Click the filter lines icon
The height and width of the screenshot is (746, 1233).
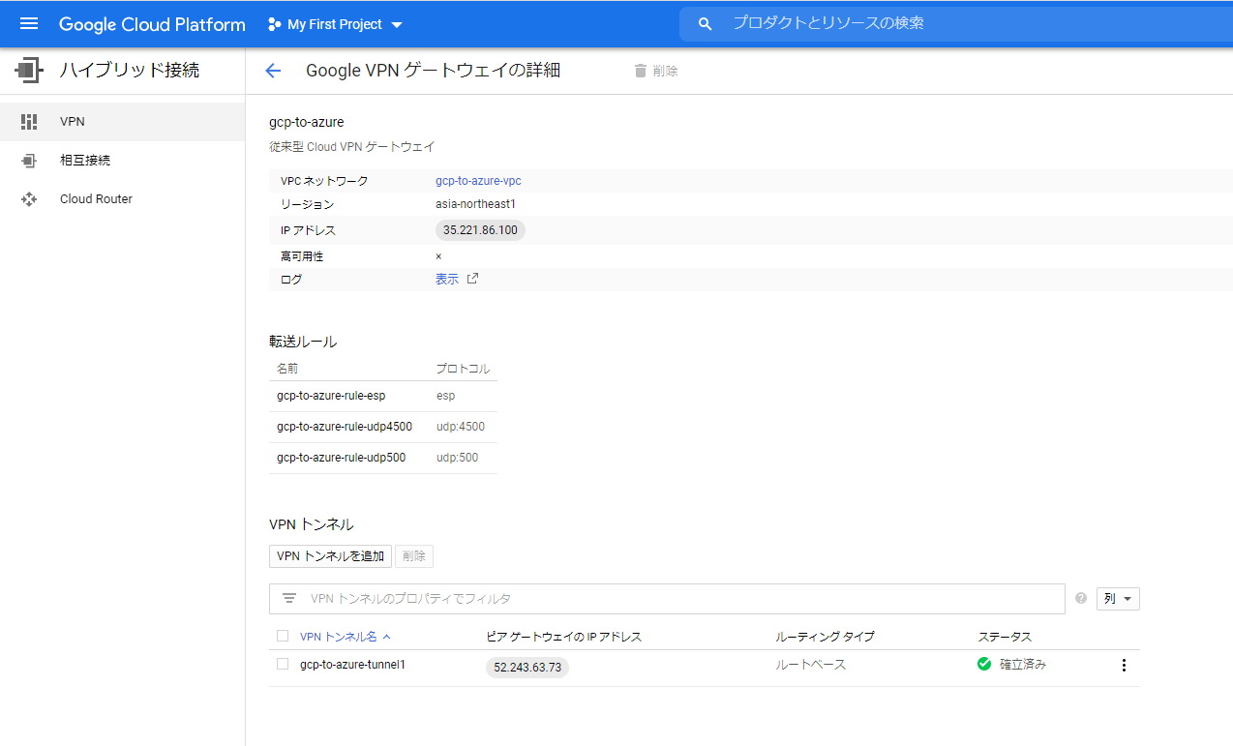[288, 599]
